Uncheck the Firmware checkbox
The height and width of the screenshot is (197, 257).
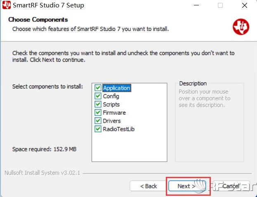pos(98,112)
